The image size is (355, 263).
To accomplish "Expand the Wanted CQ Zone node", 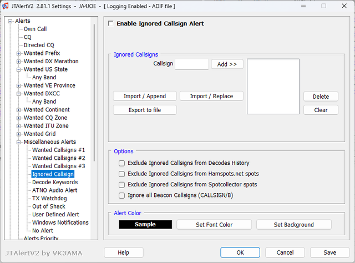I will [18, 118].
